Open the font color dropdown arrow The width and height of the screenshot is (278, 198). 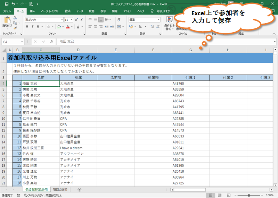72,27
